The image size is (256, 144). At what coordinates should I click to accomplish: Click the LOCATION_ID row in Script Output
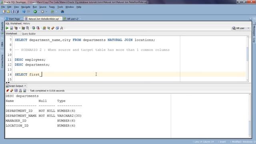(40, 126)
